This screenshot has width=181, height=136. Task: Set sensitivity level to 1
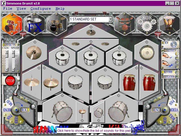point(177,67)
